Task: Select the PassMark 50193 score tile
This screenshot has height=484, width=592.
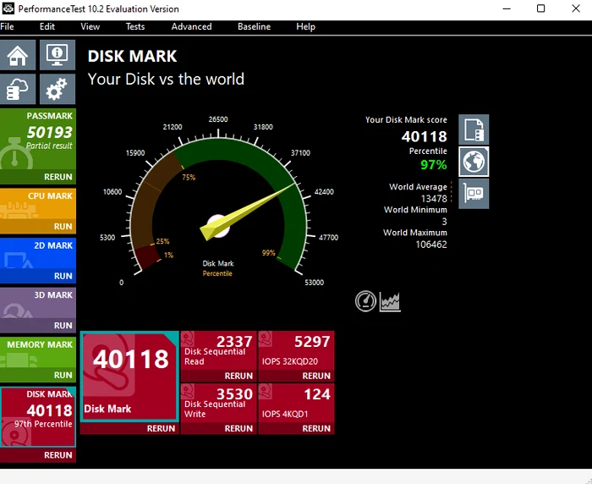Action: pos(38,139)
